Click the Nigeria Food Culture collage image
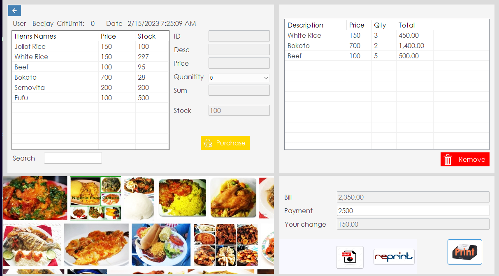 click(x=95, y=198)
